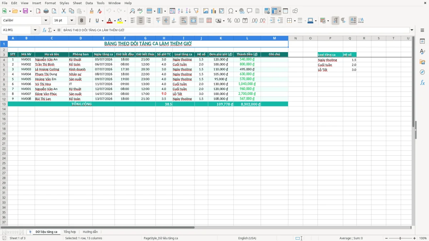
Task: Toggle Freeze Rows and Columns
Action: [275, 11]
